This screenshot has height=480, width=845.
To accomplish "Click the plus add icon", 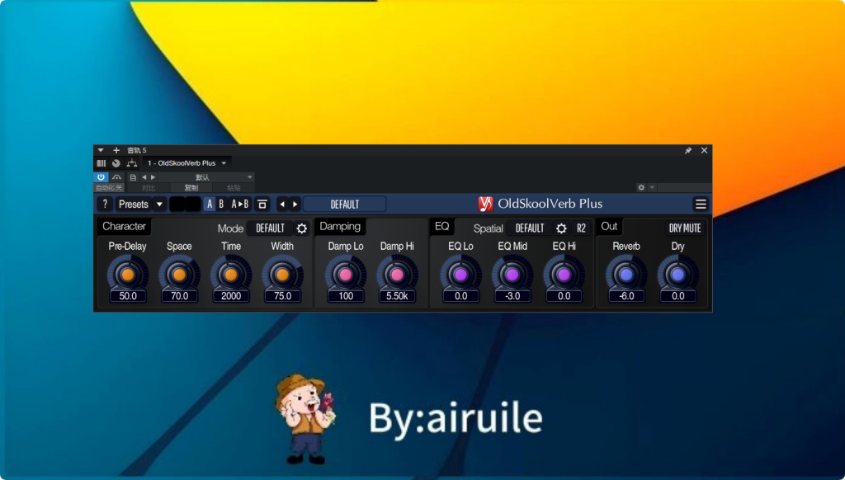I will tap(116, 150).
